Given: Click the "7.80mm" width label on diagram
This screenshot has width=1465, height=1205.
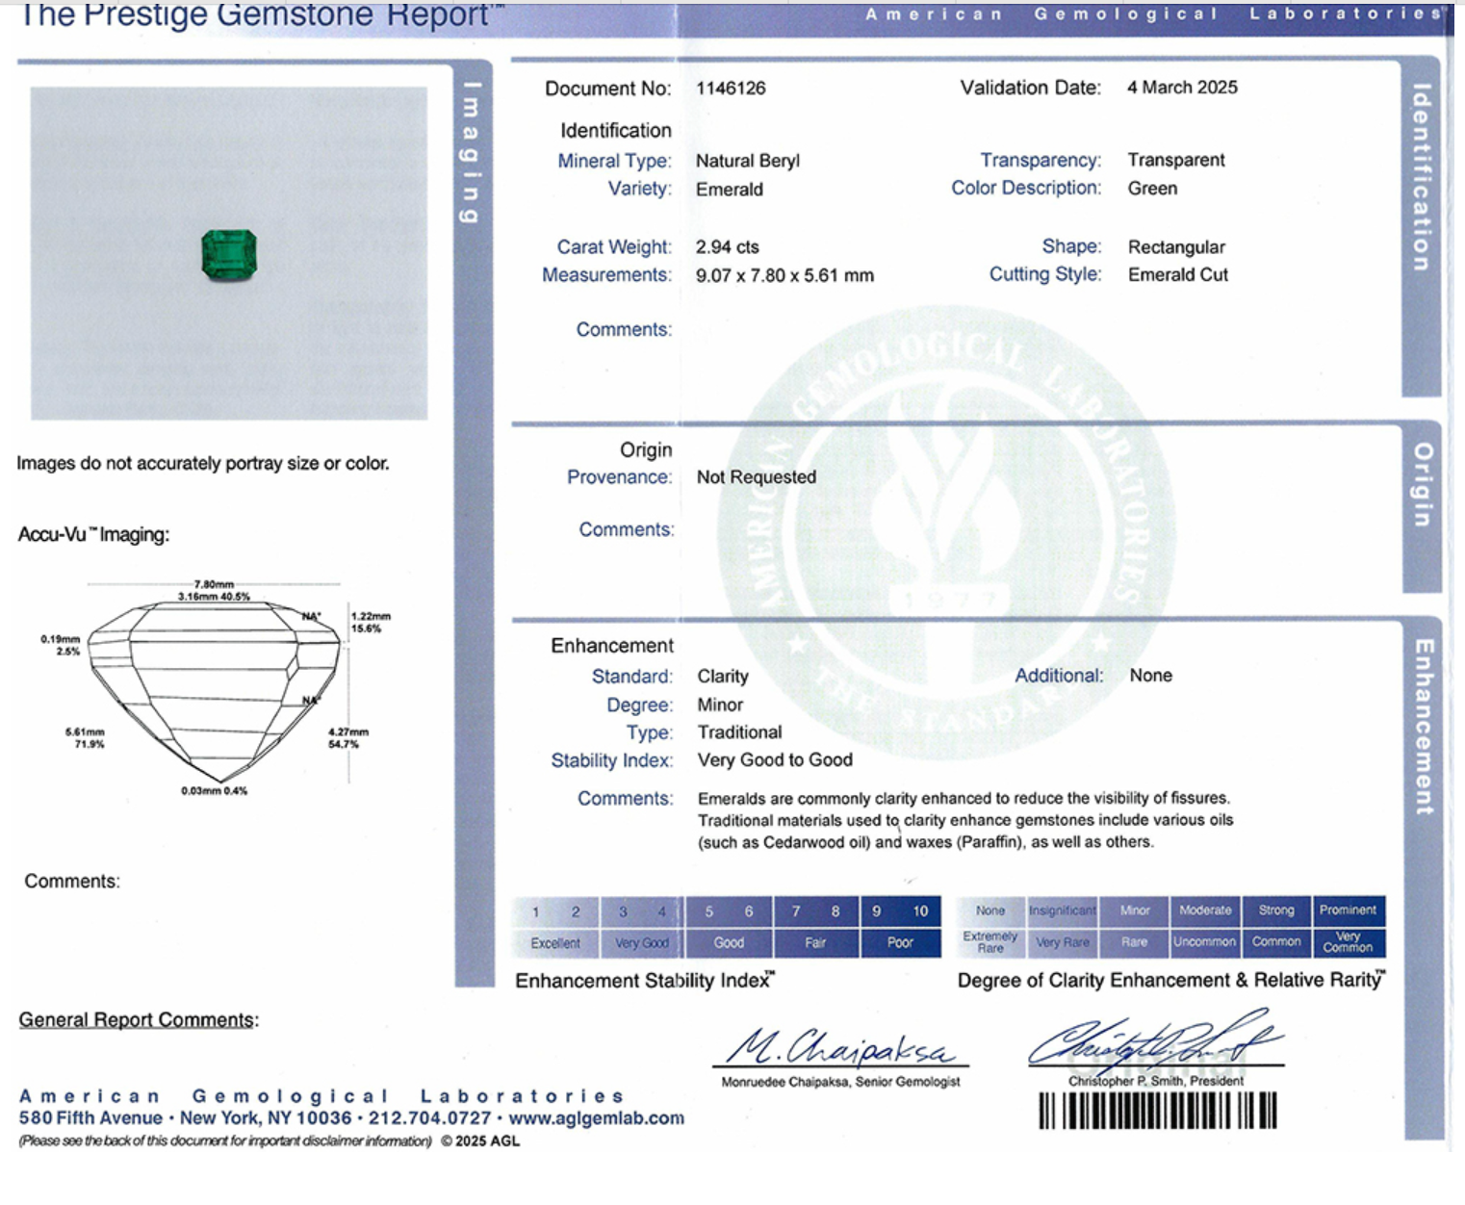Looking at the screenshot, I should [214, 584].
